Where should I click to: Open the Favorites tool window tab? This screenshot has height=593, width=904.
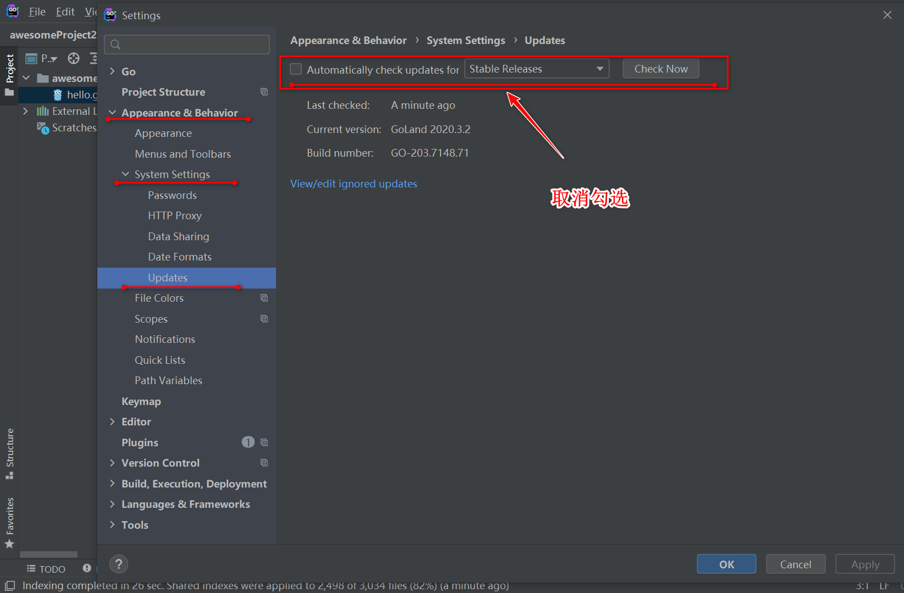tap(9, 522)
